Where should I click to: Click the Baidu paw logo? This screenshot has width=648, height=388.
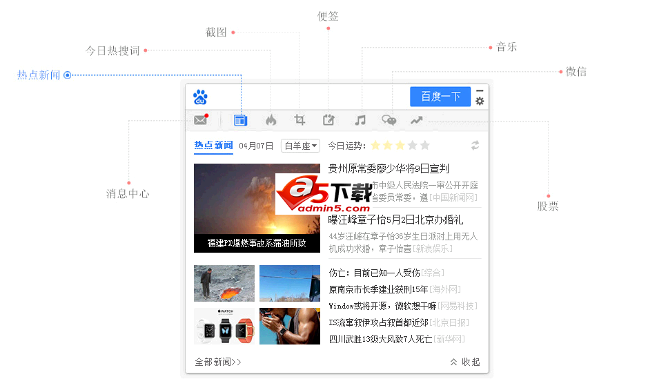click(200, 97)
